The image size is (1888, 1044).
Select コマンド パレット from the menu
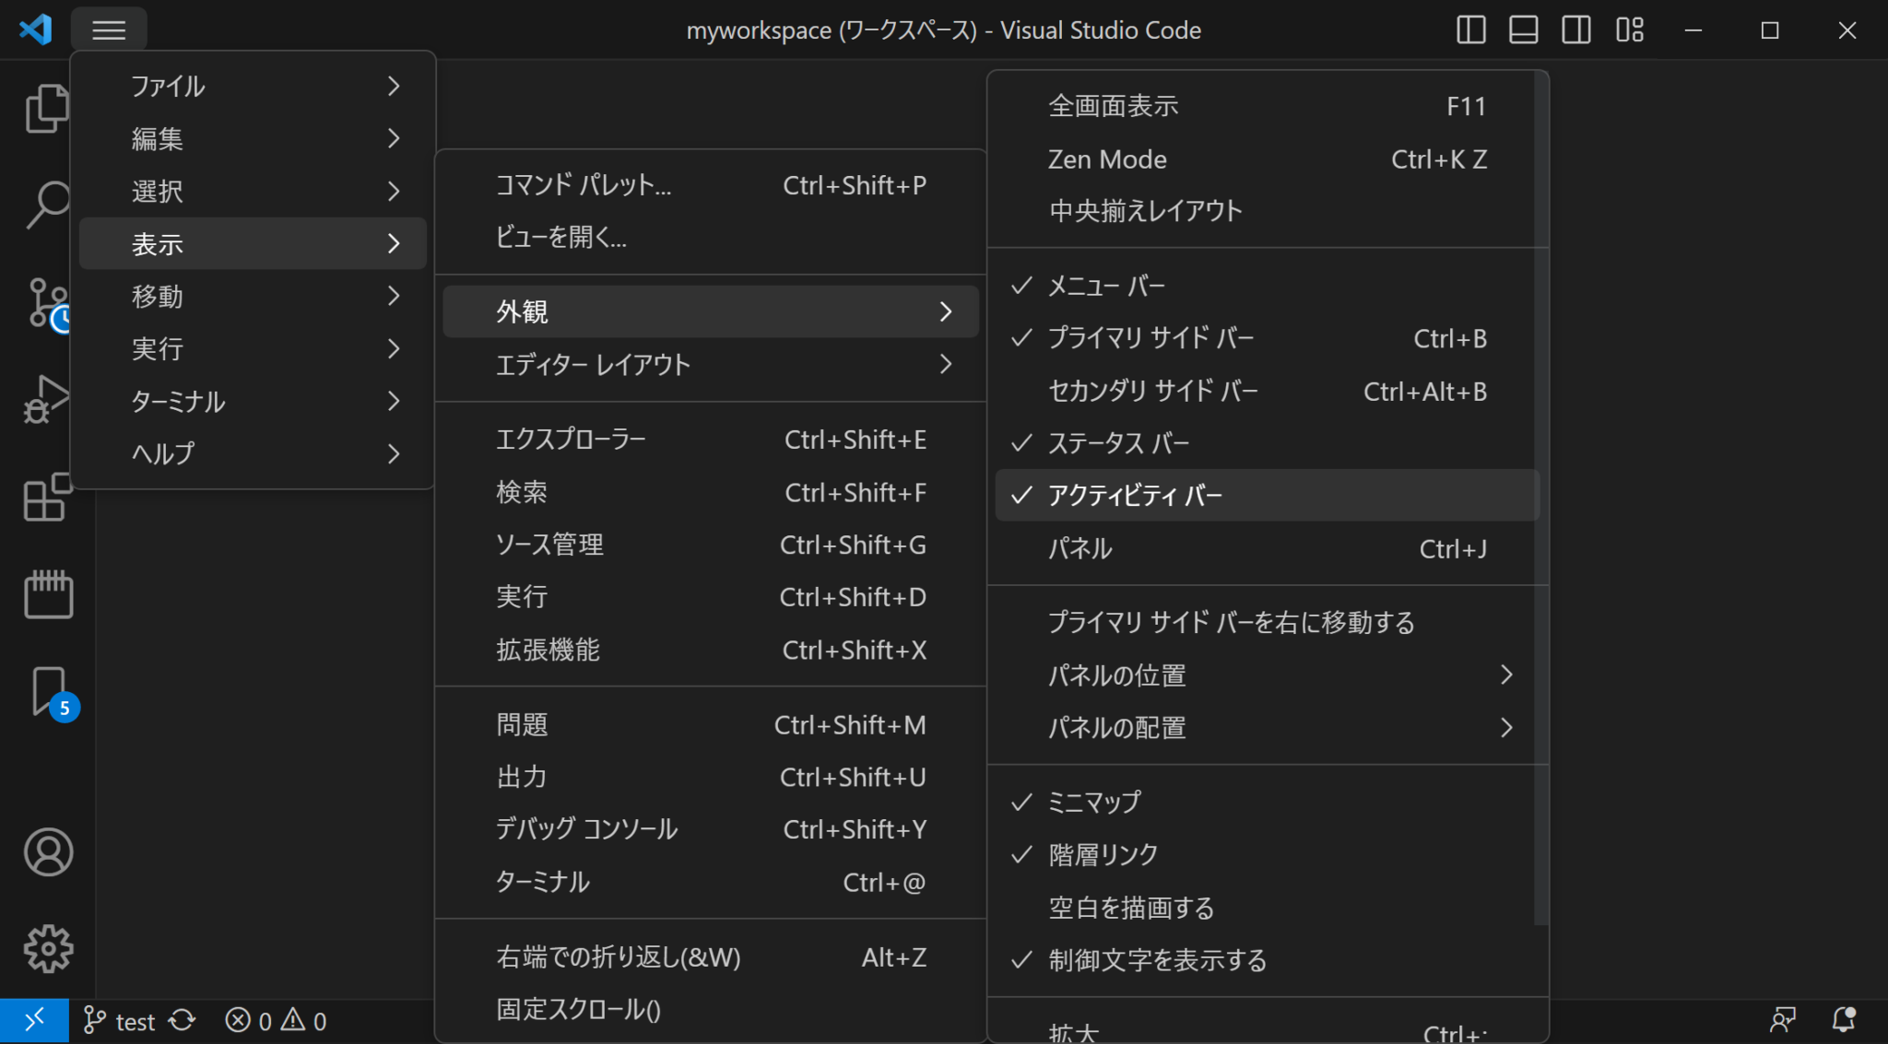pos(583,185)
